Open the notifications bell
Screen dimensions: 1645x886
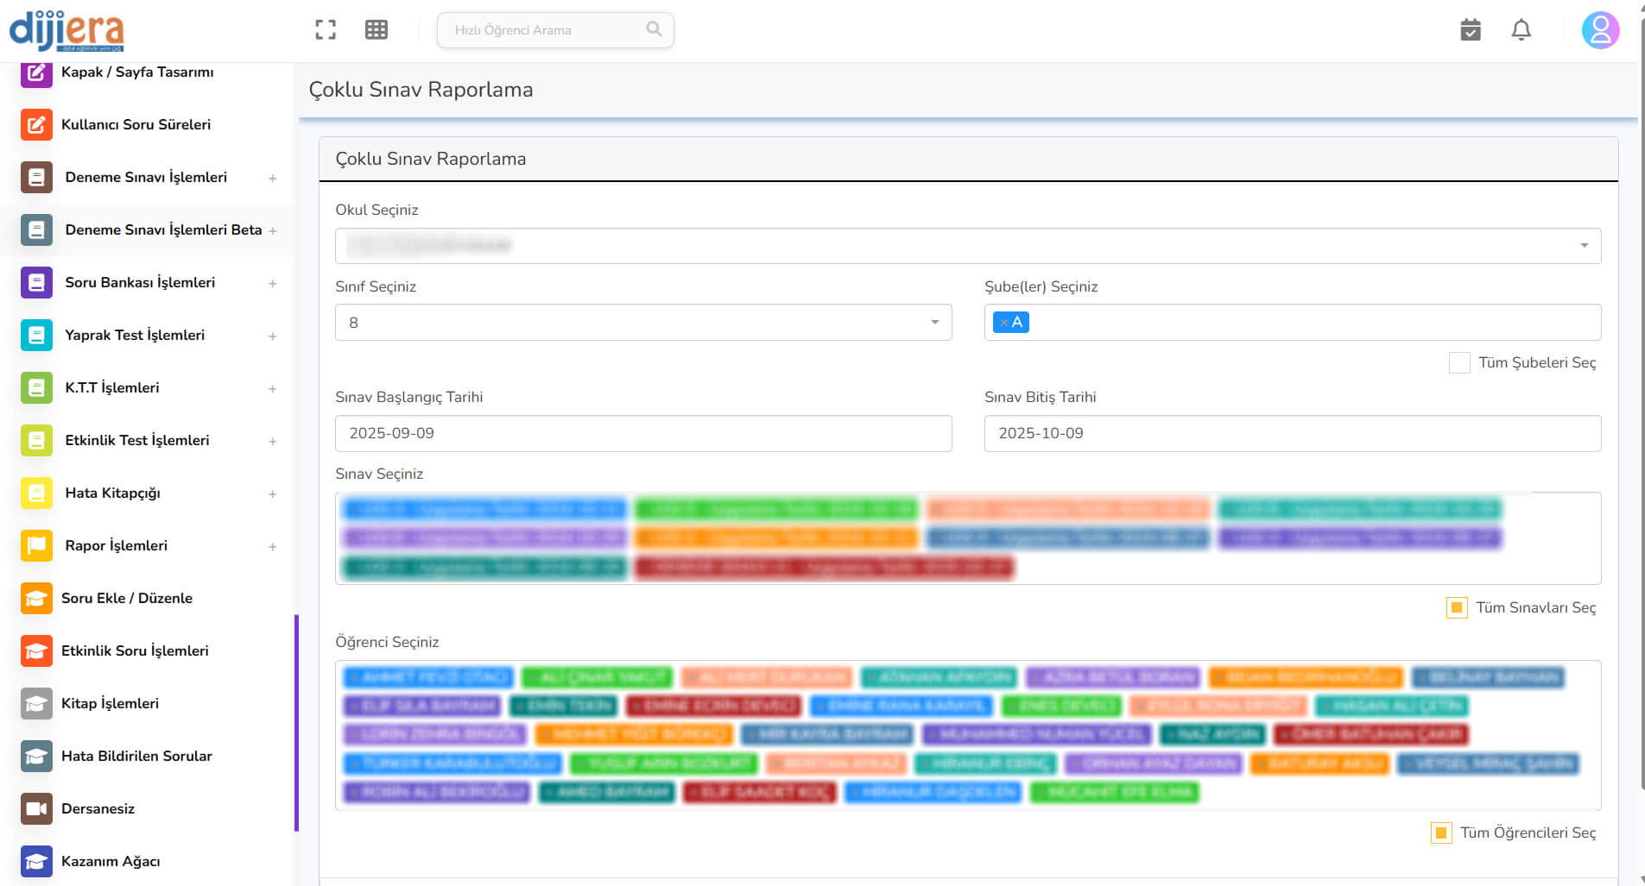click(x=1521, y=30)
